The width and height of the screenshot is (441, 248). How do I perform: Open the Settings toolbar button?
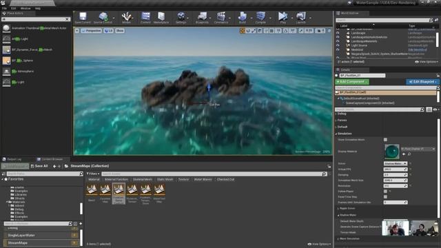(x=181, y=18)
